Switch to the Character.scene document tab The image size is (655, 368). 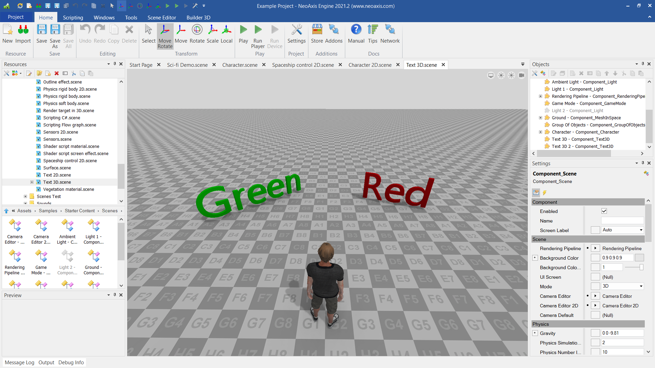[x=239, y=65]
